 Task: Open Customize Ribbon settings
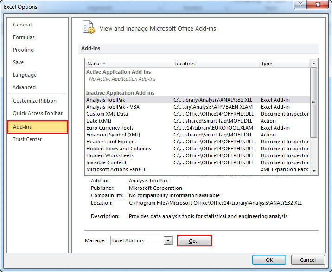click(35, 101)
